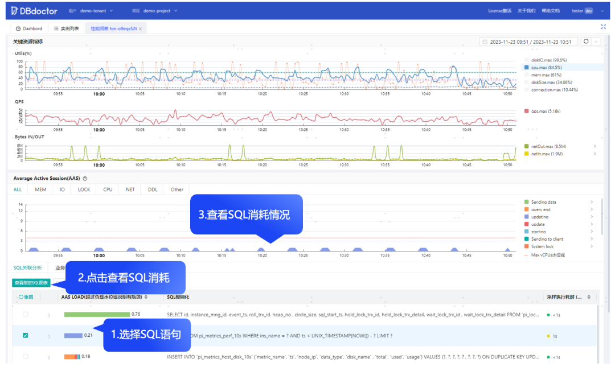
Task: Click the date range input field
Action: click(528, 42)
